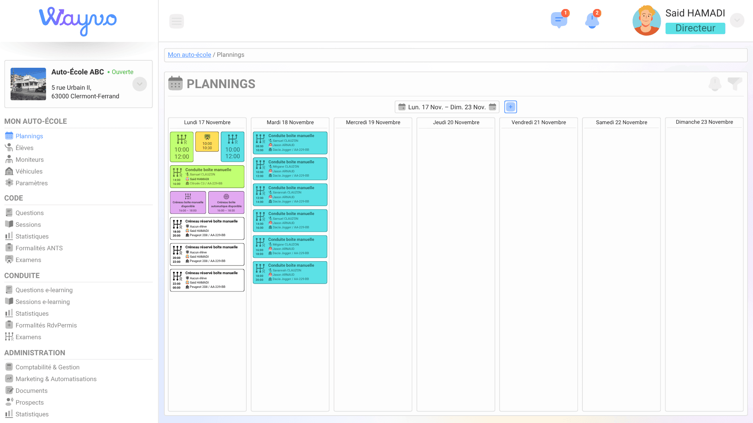Go to Comptabilité & Gestion
The width and height of the screenshot is (753, 423).
tap(47, 367)
